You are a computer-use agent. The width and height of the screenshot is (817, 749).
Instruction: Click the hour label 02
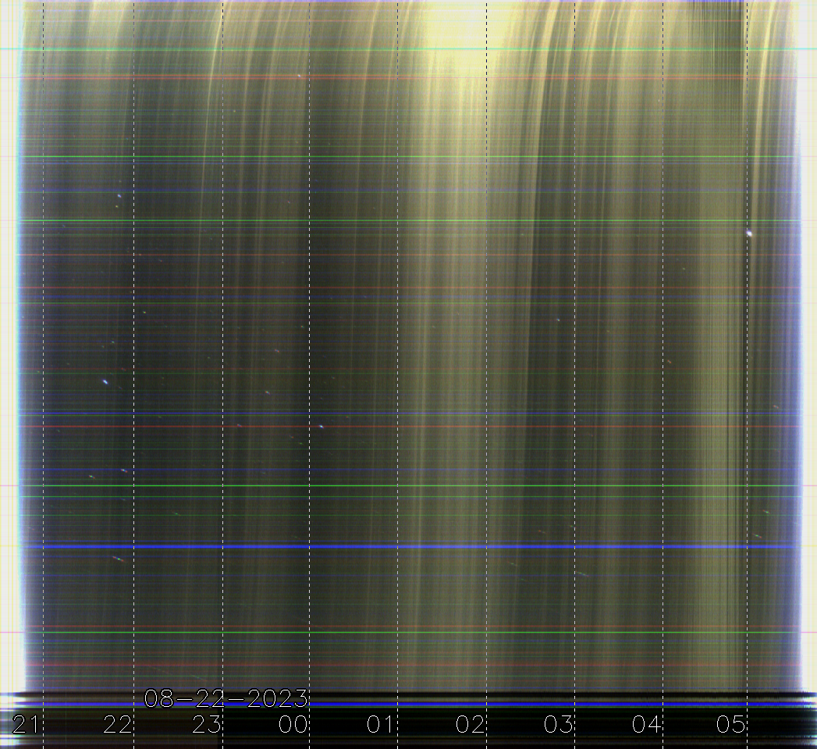coord(470,725)
